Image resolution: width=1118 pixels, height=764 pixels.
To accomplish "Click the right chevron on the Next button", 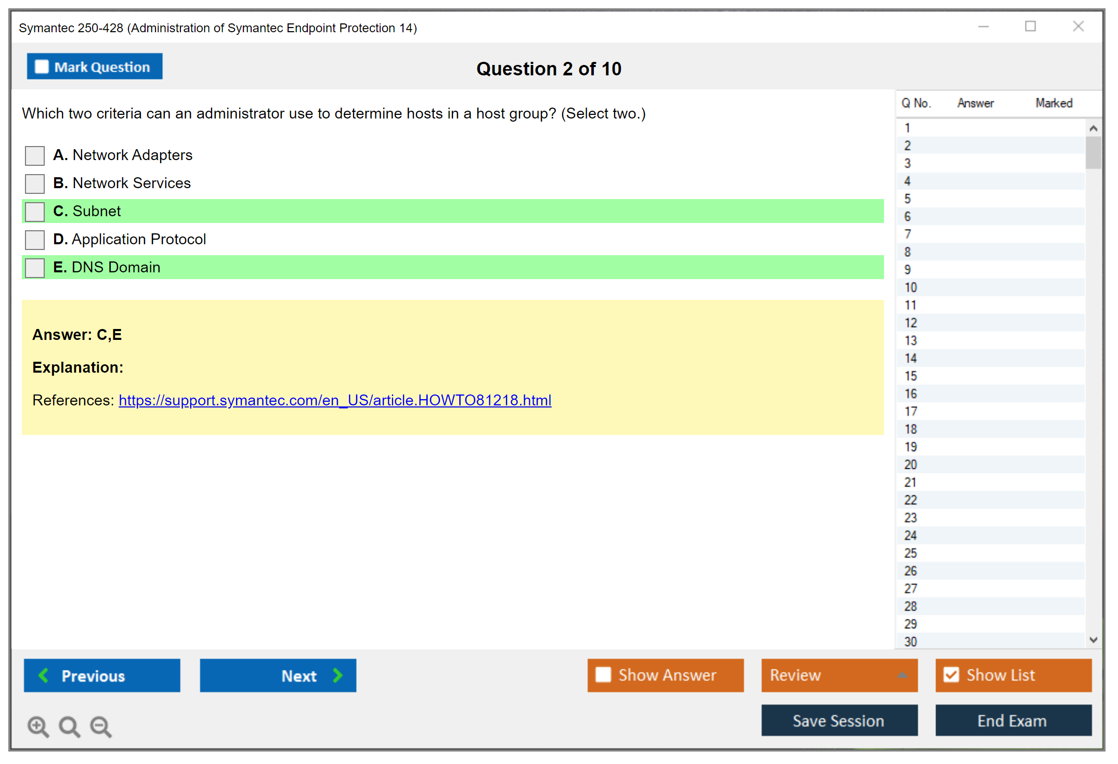I will coord(338,675).
